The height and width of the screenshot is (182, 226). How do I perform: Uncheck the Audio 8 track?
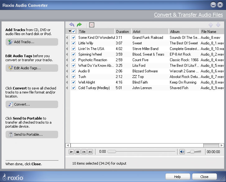[73, 71]
